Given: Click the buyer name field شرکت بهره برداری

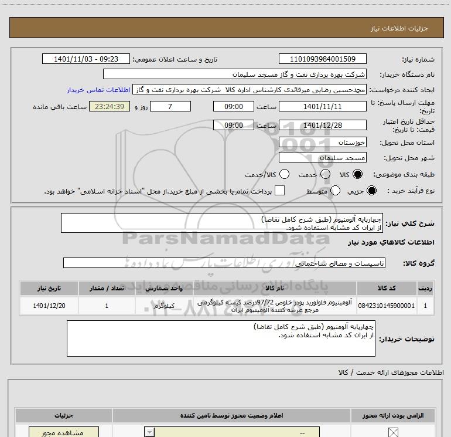Looking at the screenshot, I should pos(235,74).
